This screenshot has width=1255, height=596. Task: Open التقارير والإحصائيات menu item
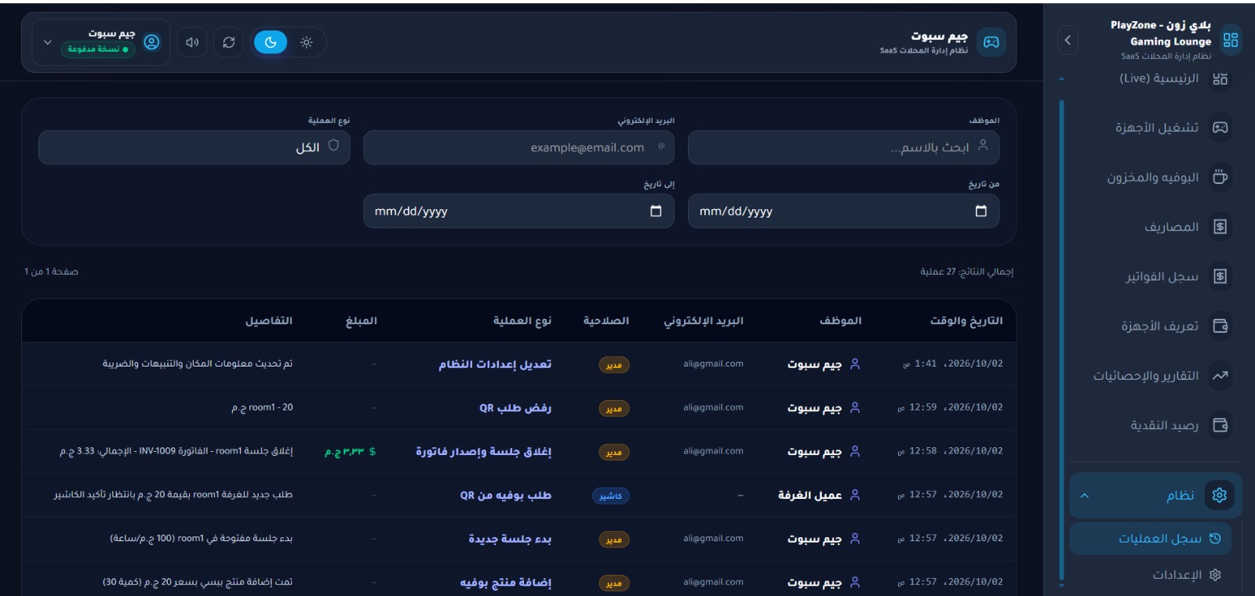coord(1146,375)
